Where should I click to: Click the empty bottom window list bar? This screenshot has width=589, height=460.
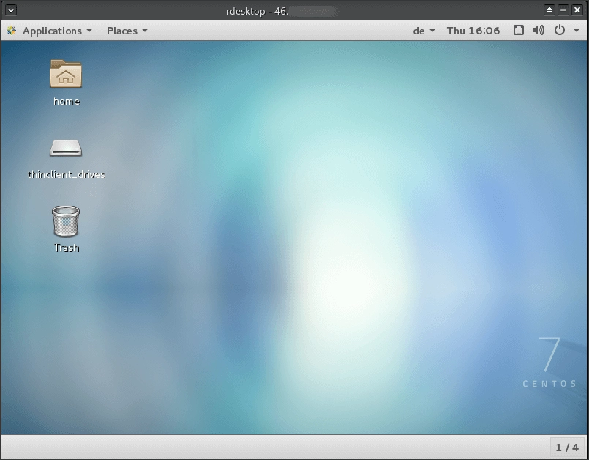276,448
